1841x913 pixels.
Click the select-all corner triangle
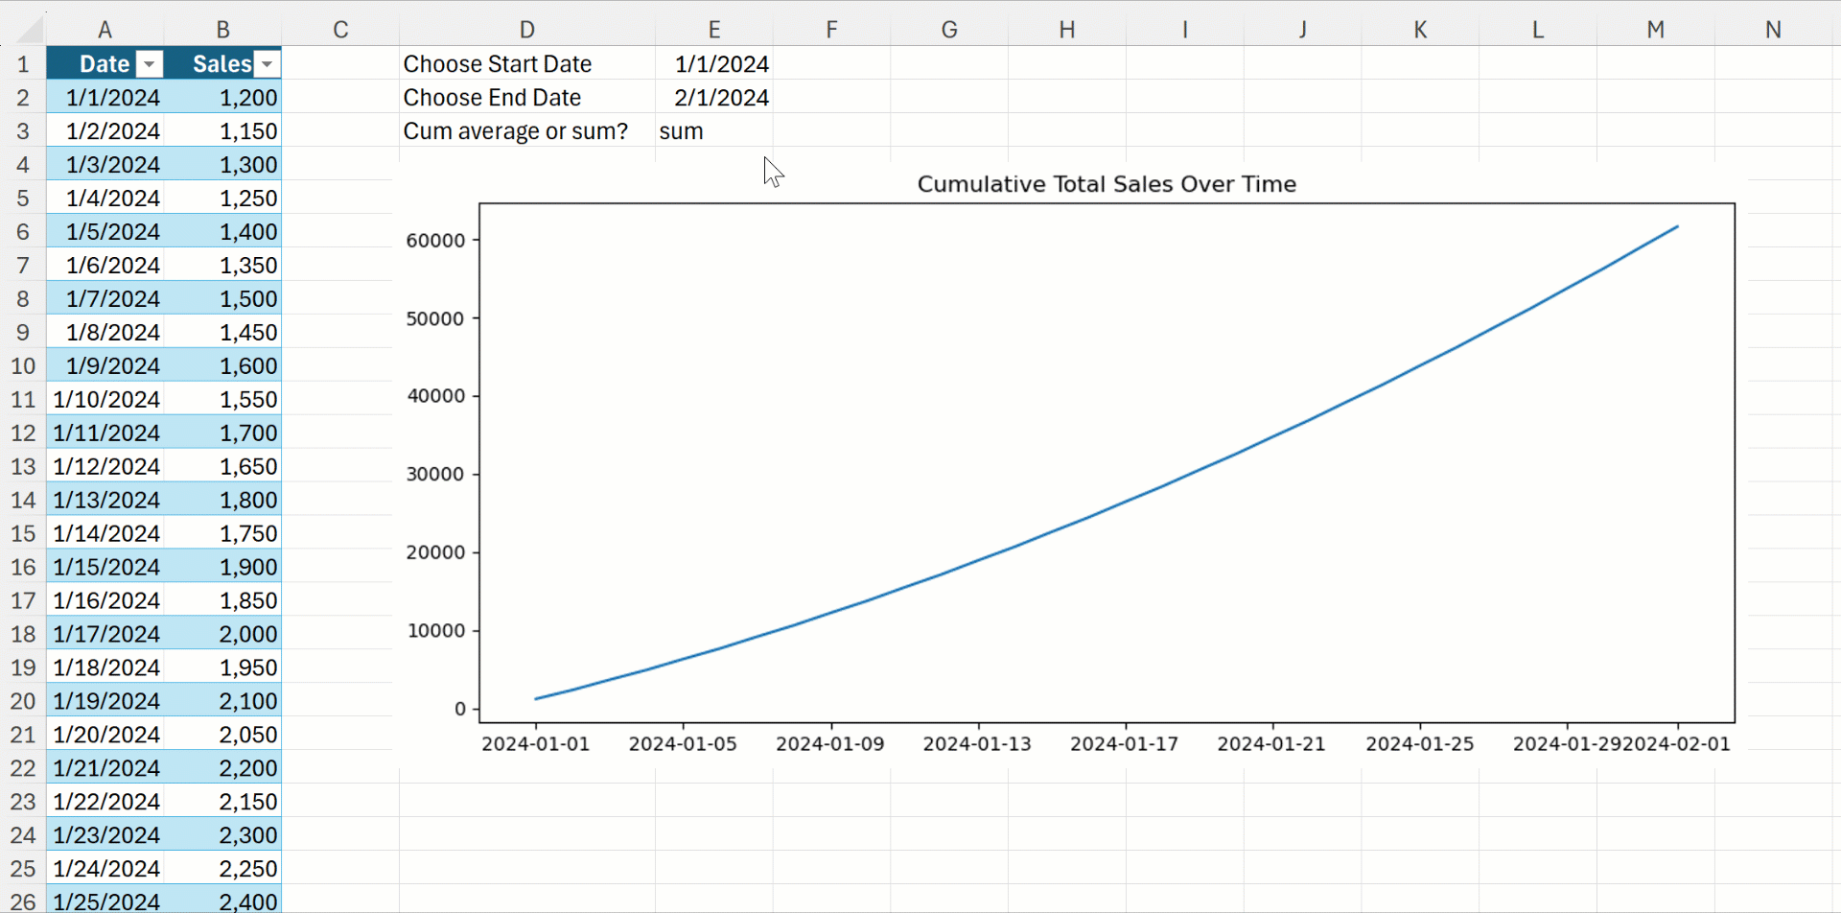coord(30,30)
